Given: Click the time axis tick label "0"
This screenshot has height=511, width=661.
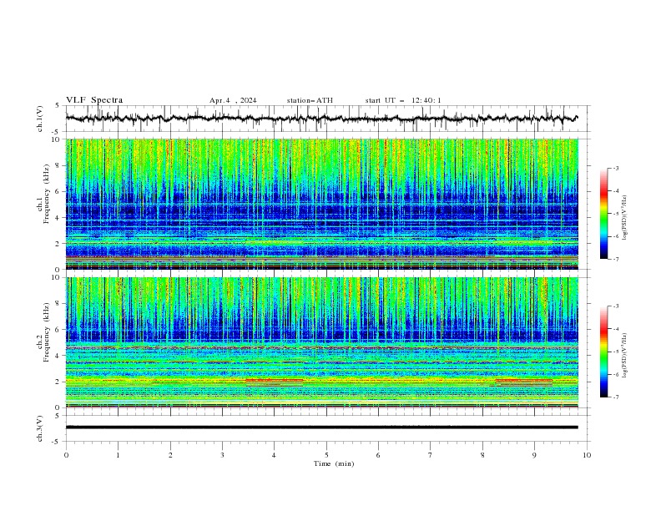Looking at the screenshot, I should coord(66,455).
